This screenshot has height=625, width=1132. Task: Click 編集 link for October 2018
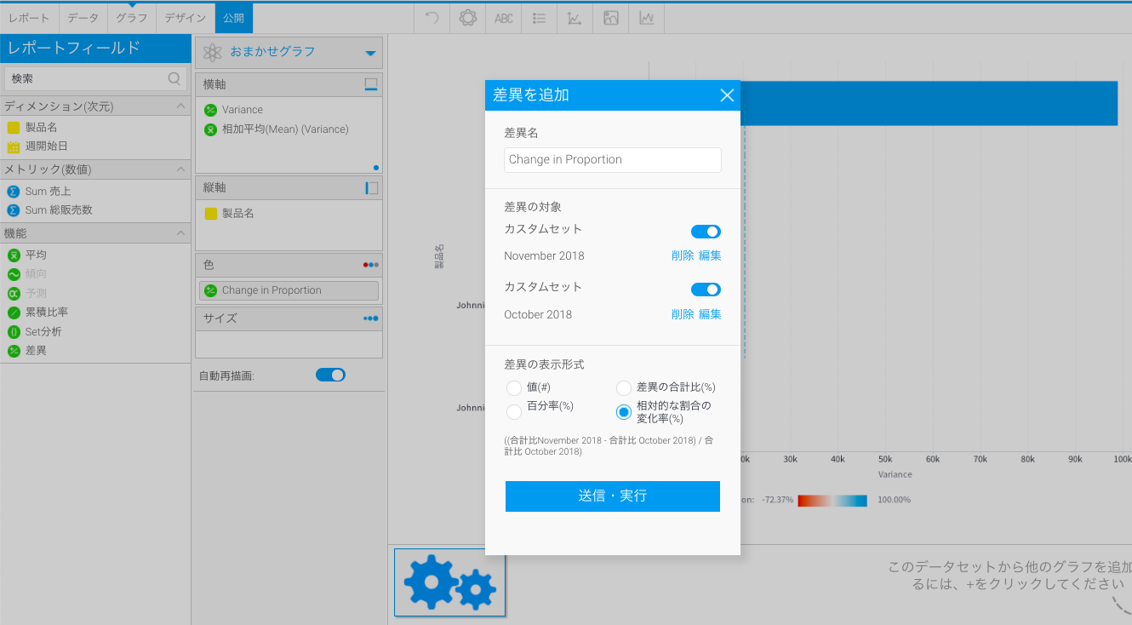pos(710,314)
